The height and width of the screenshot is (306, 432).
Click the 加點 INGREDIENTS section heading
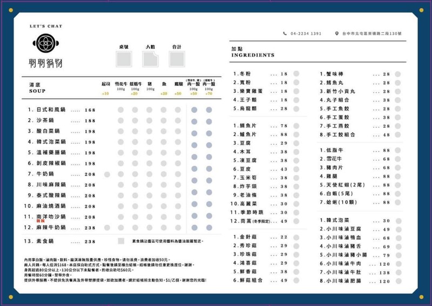(252, 52)
